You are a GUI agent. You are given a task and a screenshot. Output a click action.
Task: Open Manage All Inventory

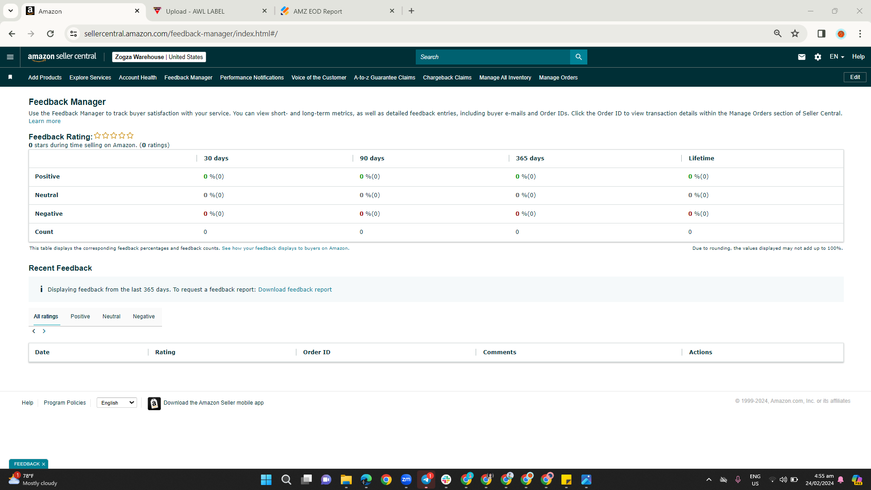(505, 78)
